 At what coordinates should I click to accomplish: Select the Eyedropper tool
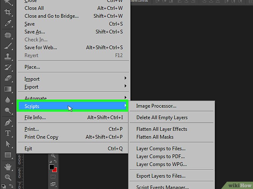point(8,23)
